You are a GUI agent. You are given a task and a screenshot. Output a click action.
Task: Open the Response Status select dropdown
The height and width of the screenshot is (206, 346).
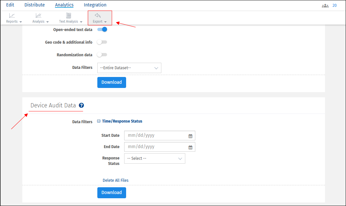pos(155,158)
